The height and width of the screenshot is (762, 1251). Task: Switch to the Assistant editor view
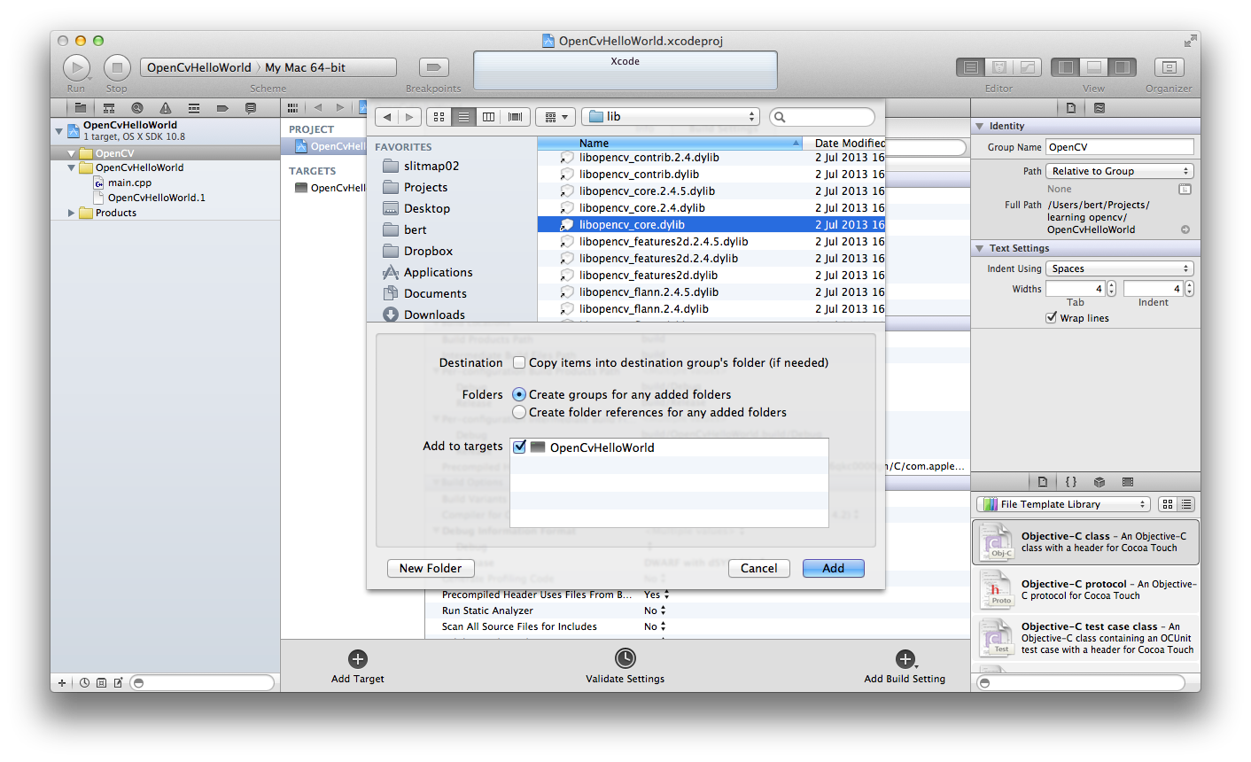(x=999, y=67)
